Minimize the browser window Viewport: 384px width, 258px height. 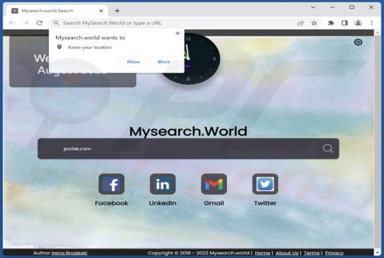click(333, 8)
